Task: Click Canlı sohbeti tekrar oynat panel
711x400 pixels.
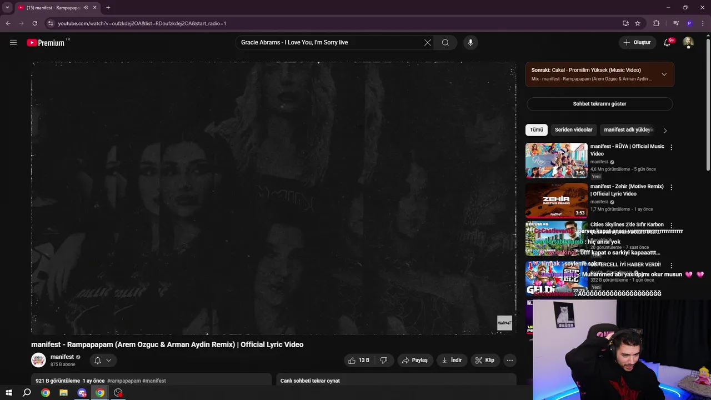Action: pyautogui.click(x=396, y=380)
